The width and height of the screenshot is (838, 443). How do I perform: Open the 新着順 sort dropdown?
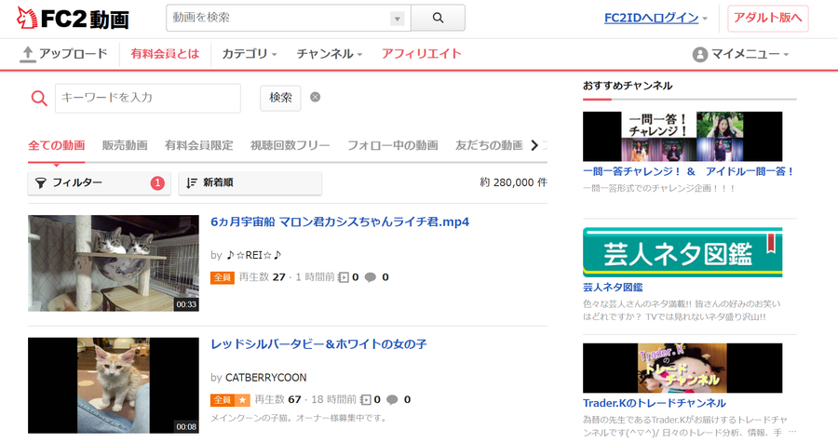click(x=250, y=183)
